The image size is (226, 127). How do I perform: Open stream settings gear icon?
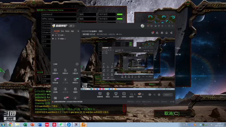159,95
